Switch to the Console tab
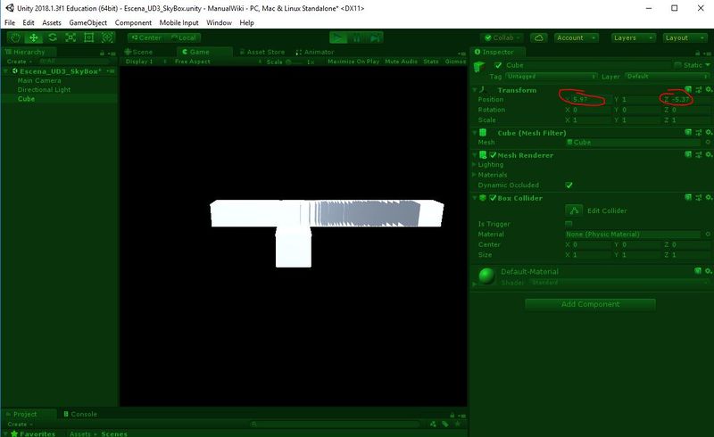Viewport: 714px width, 437px height. coord(80,414)
